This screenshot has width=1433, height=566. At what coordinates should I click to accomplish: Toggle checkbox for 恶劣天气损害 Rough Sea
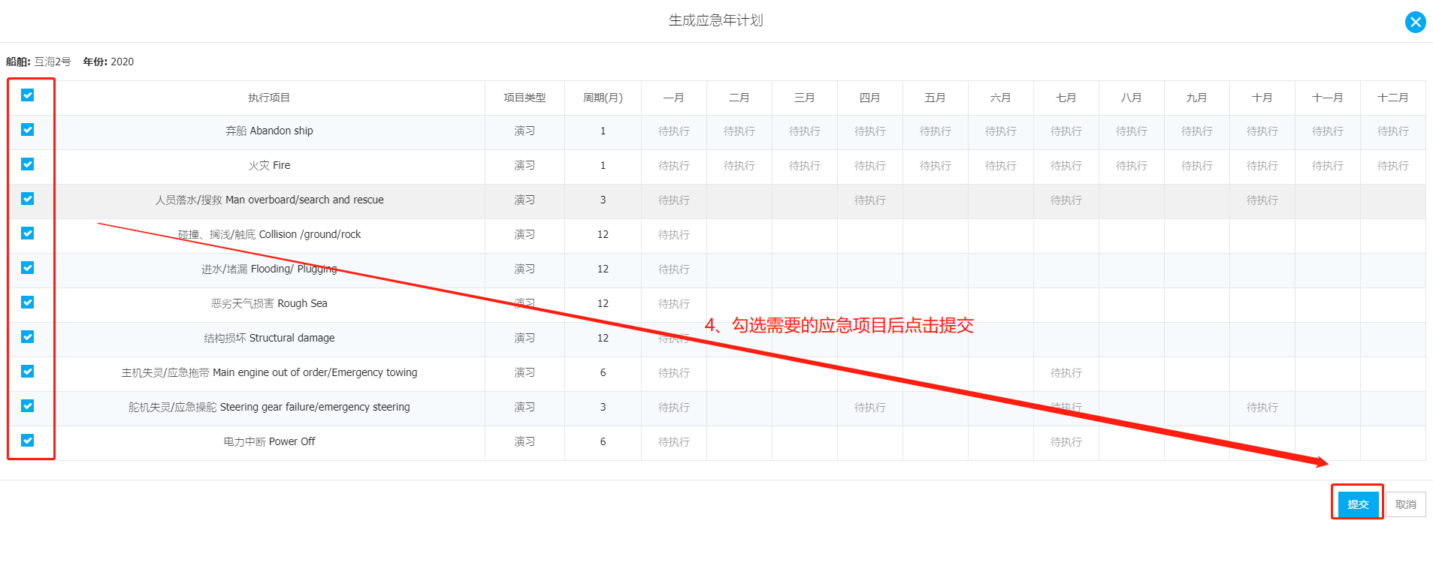click(x=28, y=303)
